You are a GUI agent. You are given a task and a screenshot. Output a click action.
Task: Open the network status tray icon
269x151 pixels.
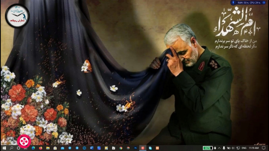238,148
